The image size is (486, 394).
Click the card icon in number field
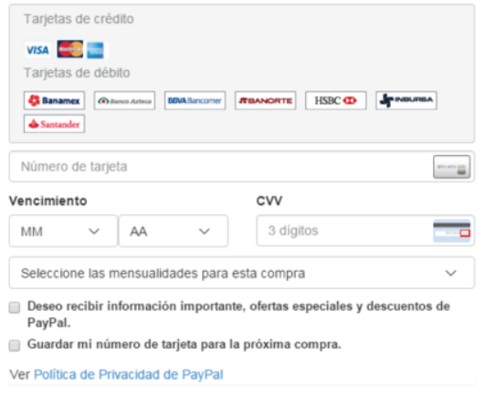tap(451, 167)
